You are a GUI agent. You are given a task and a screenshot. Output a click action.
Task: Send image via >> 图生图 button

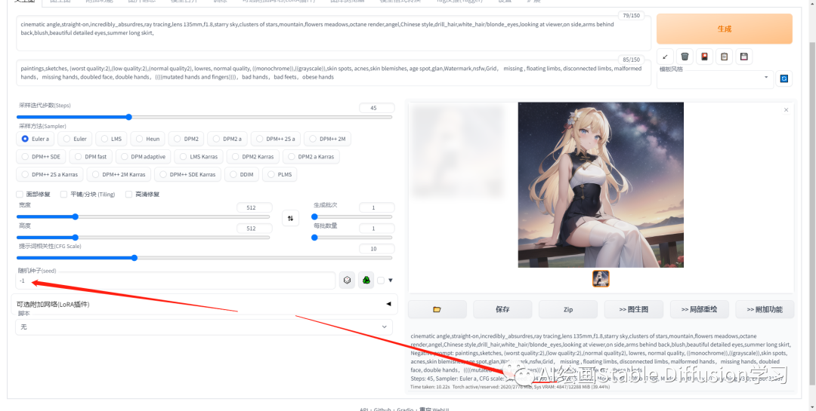tap(634, 309)
